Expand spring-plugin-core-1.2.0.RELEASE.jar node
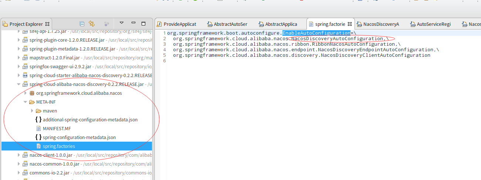481x180 pixels. (x=19, y=40)
